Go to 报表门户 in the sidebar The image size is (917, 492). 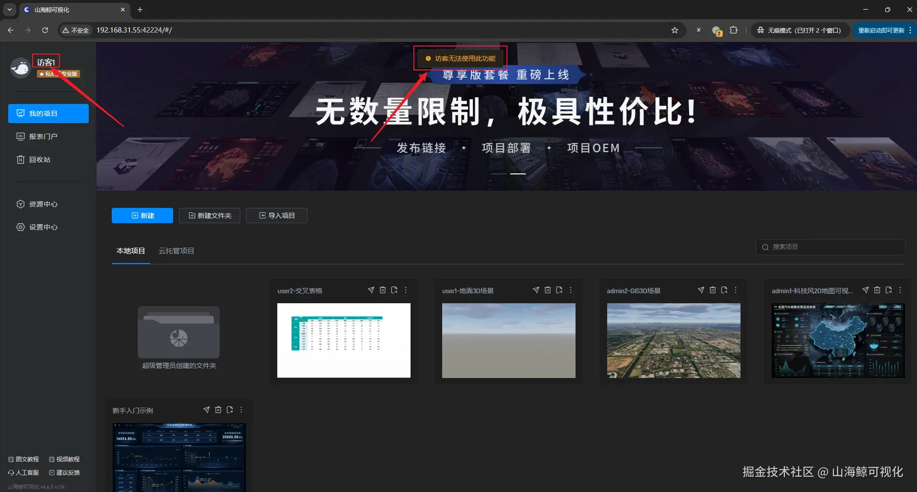click(48, 137)
